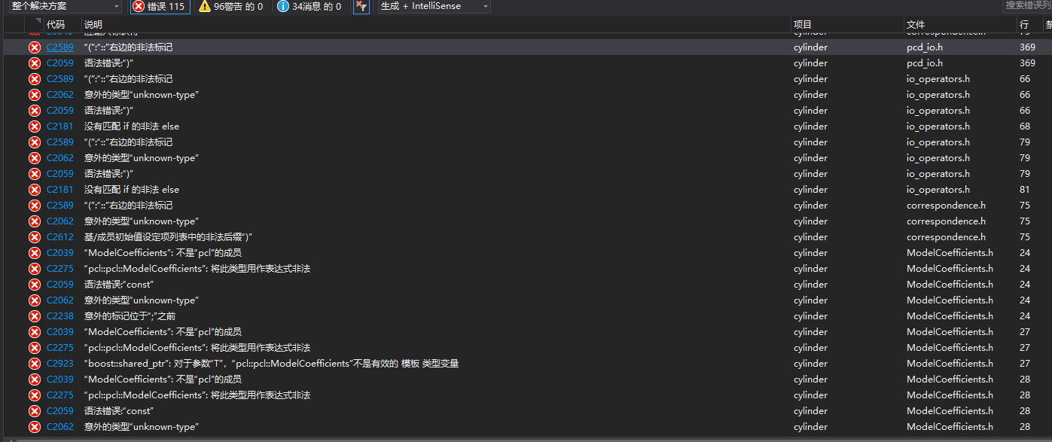Open C2589 link for io_operators.h line 66

click(x=60, y=79)
